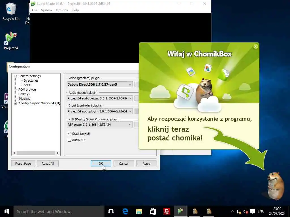Screen dimensions: 290x217
Task: Open the Audio sound plugin dropdown
Action: point(100,98)
